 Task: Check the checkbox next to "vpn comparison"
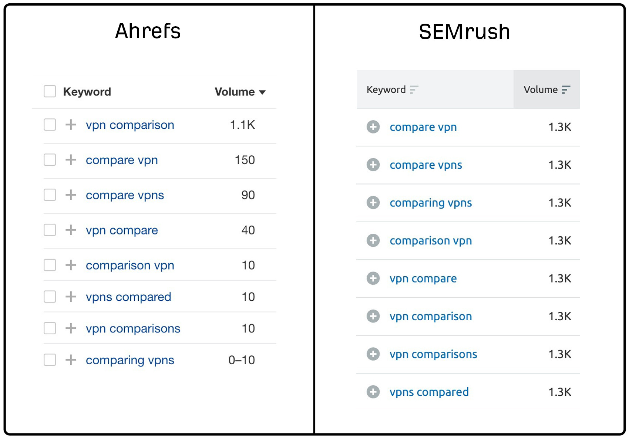click(50, 125)
